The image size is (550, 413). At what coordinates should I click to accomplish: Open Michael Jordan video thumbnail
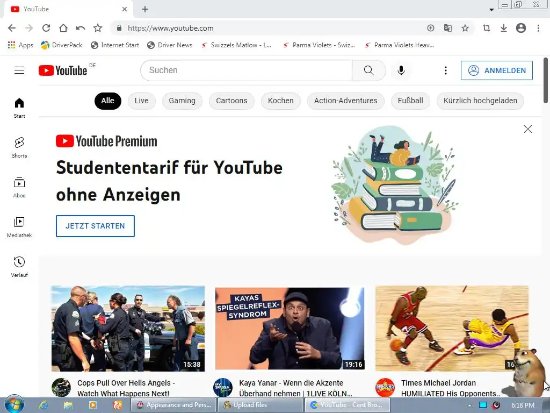[452, 329]
